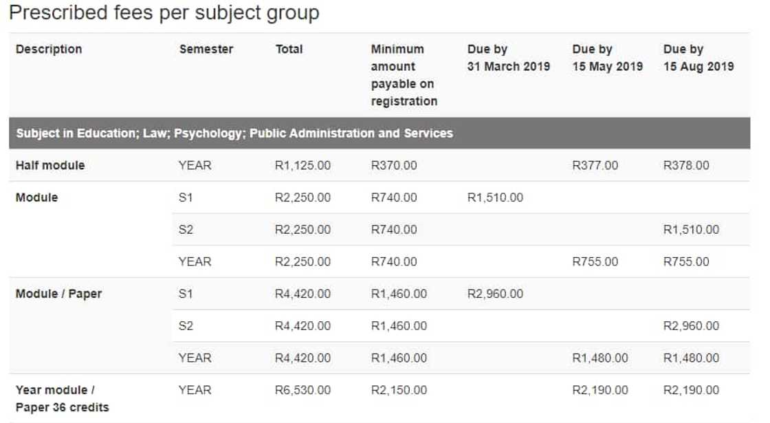Select 'Minimum amount payable on registration' header
Image resolution: width=770 pixels, height=423 pixels.
coord(404,75)
